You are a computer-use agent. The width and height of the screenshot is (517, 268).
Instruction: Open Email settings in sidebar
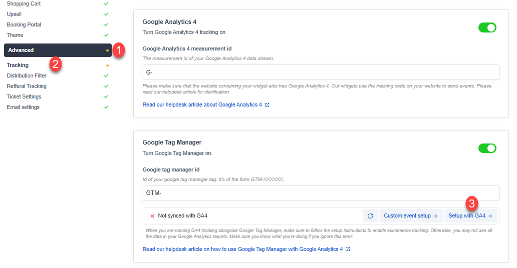click(23, 107)
